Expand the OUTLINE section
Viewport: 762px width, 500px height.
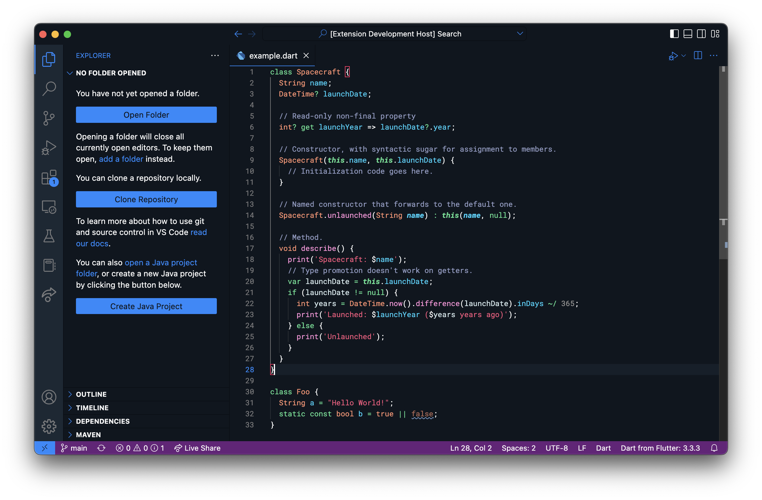click(x=91, y=394)
